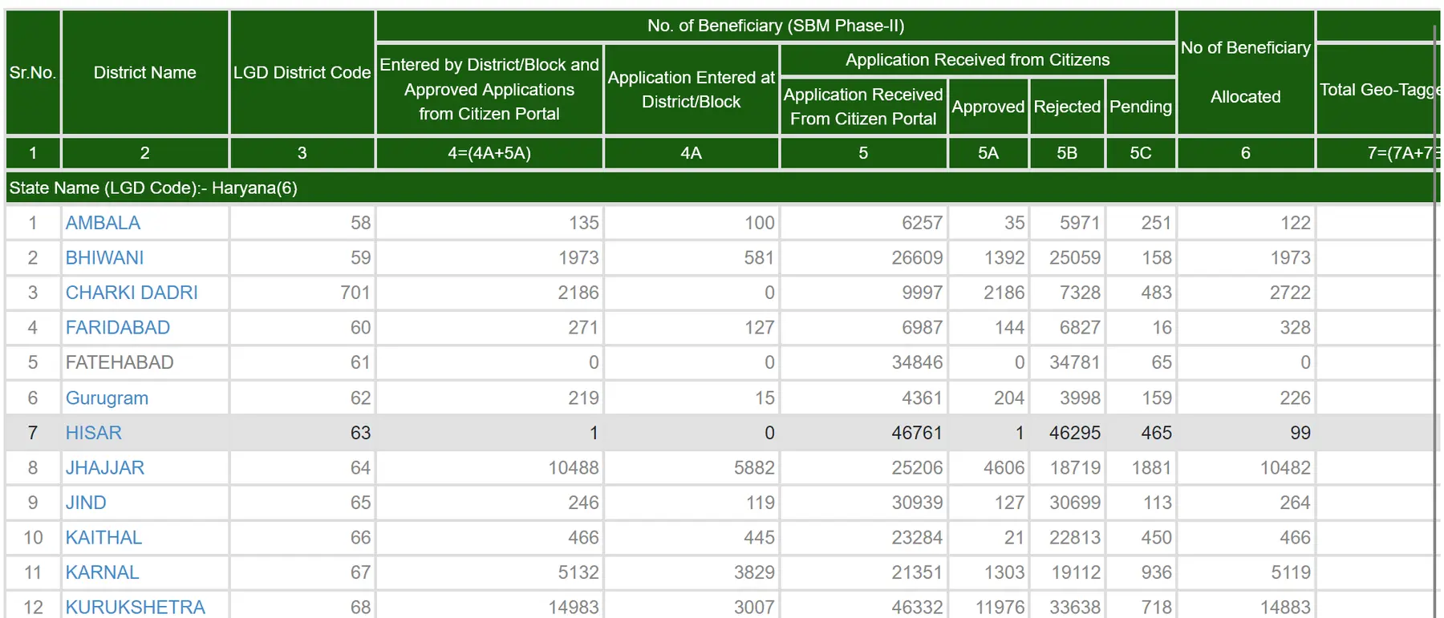Click the value 30939 in Jind row

click(x=917, y=503)
